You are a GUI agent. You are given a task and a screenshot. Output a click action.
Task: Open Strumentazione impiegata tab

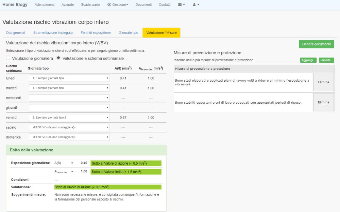click(53, 33)
